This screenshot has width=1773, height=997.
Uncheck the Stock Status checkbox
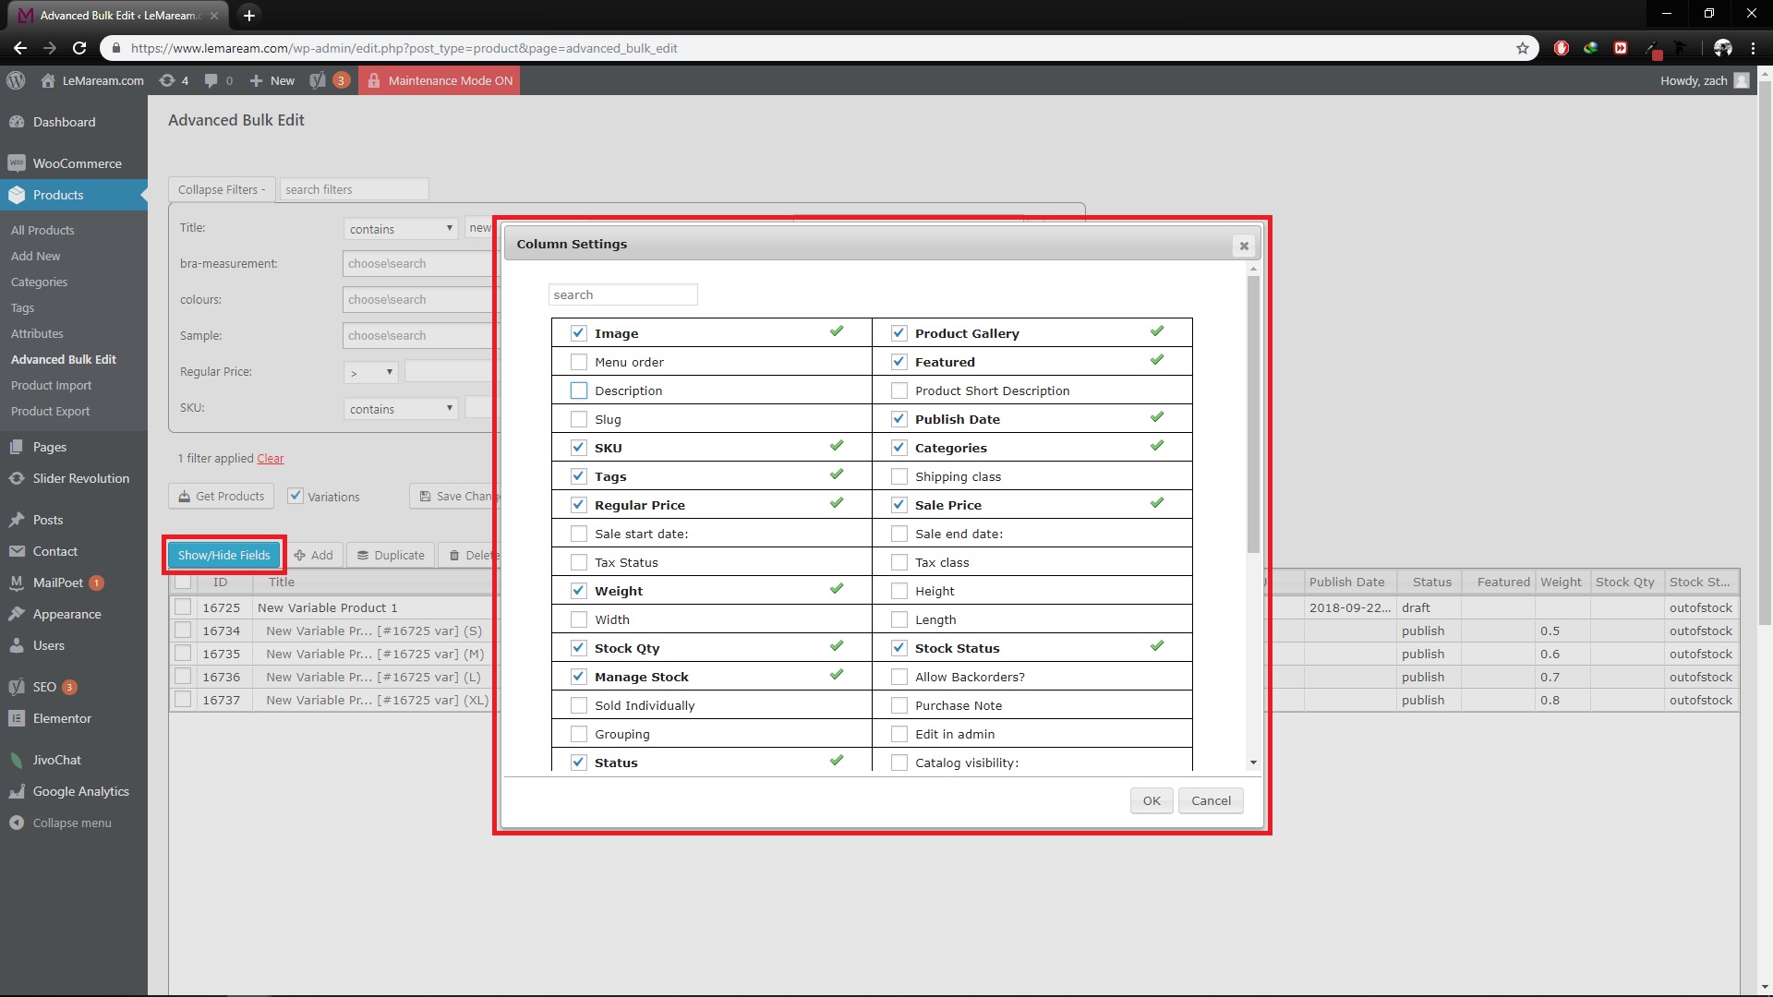899,648
